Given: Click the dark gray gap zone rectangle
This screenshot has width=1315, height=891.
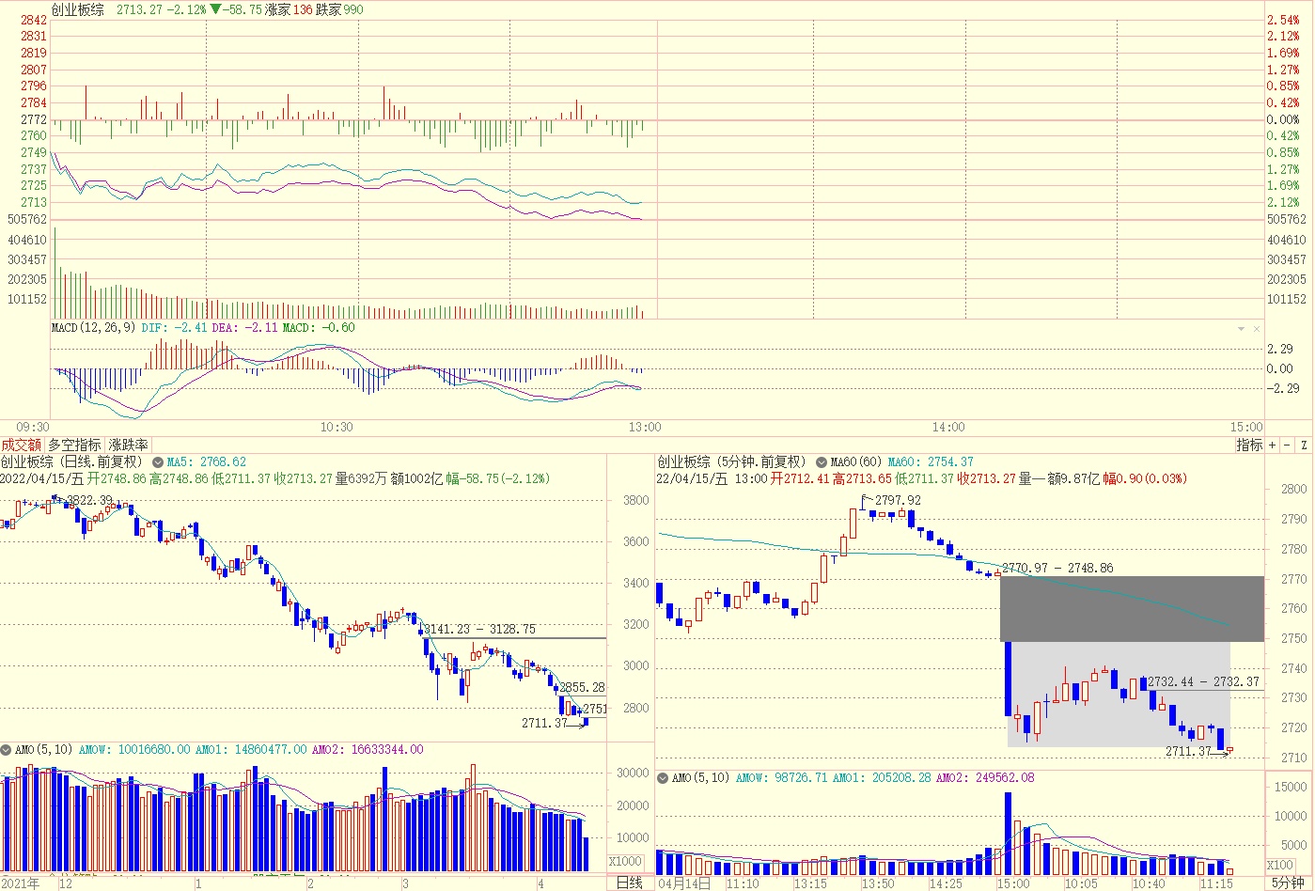Looking at the screenshot, I should [x=1132, y=608].
